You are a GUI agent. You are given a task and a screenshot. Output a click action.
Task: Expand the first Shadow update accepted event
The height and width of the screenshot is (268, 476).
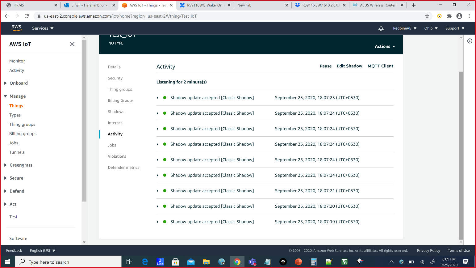pos(157,98)
